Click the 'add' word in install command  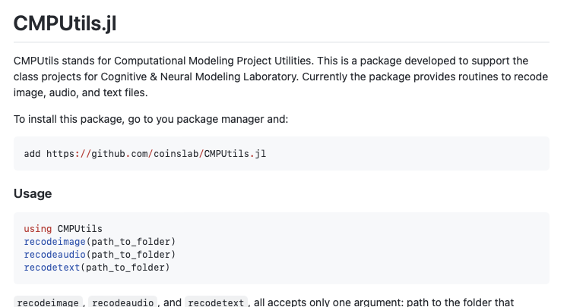[x=32, y=153]
